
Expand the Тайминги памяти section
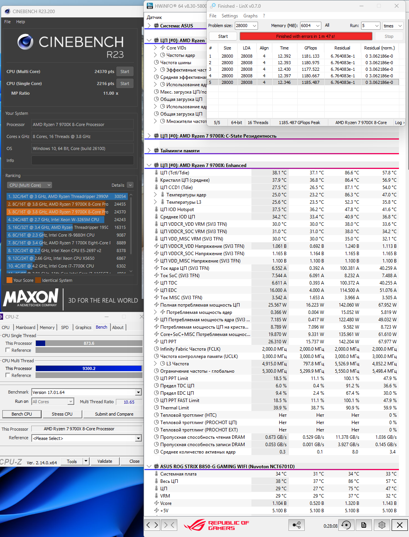149,151
